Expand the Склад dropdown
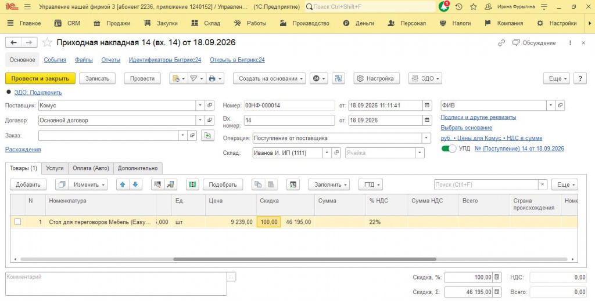The height and width of the screenshot is (301, 595). (x=327, y=153)
